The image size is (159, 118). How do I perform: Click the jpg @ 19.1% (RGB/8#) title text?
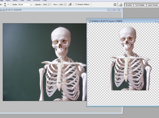tap(11, 10)
